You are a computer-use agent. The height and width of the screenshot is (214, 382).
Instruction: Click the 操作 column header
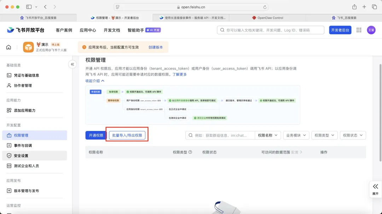[x=324, y=152]
